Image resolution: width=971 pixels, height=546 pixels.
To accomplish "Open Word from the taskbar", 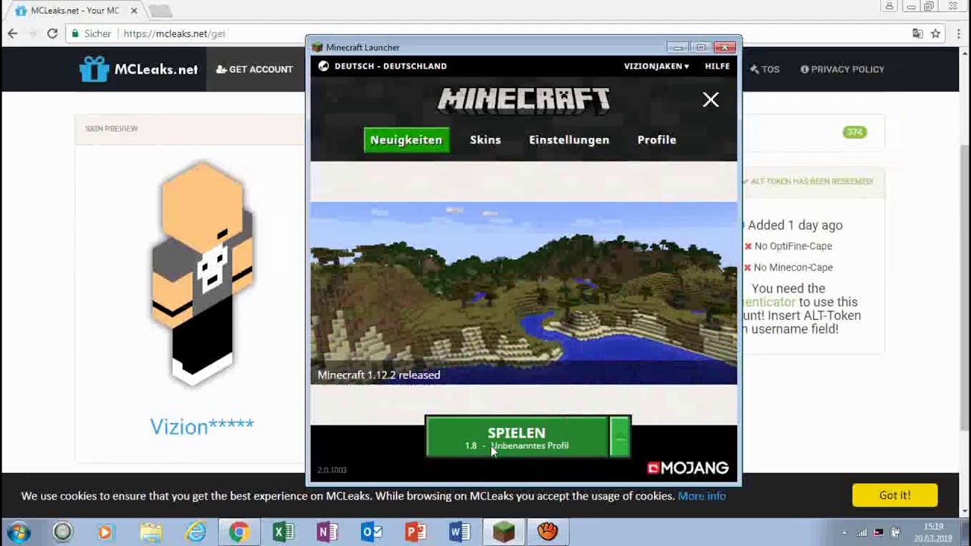I will point(460,532).
